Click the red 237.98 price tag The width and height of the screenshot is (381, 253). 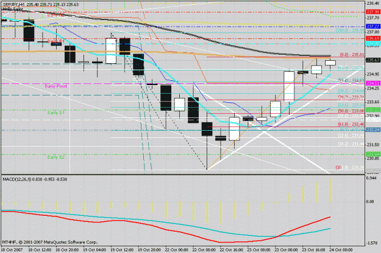click(373, 12)
